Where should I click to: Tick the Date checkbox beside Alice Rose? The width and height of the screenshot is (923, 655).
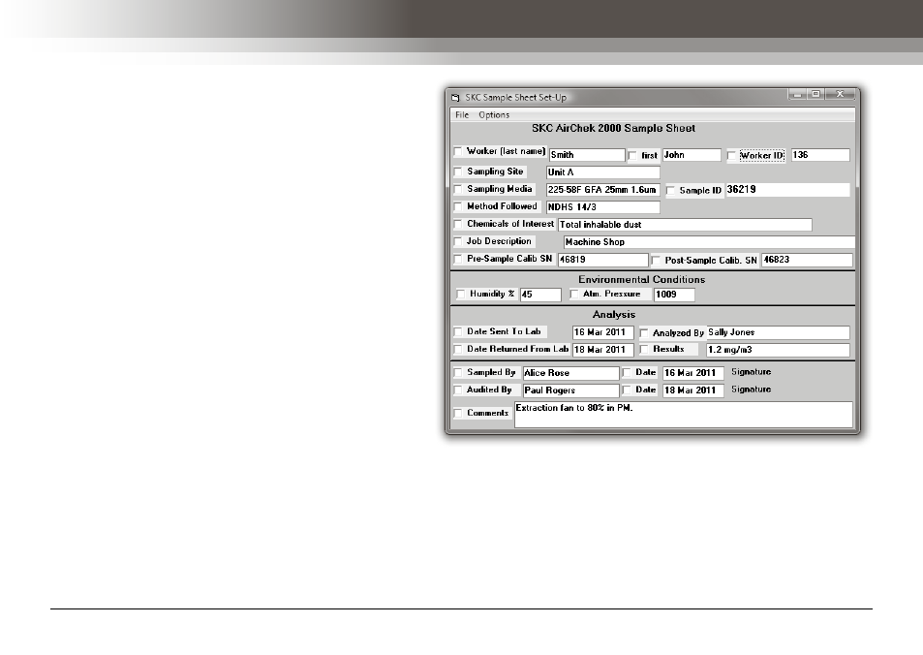627,373
